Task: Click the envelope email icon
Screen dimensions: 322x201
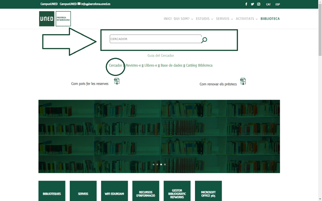Action: tap(79, 4)
